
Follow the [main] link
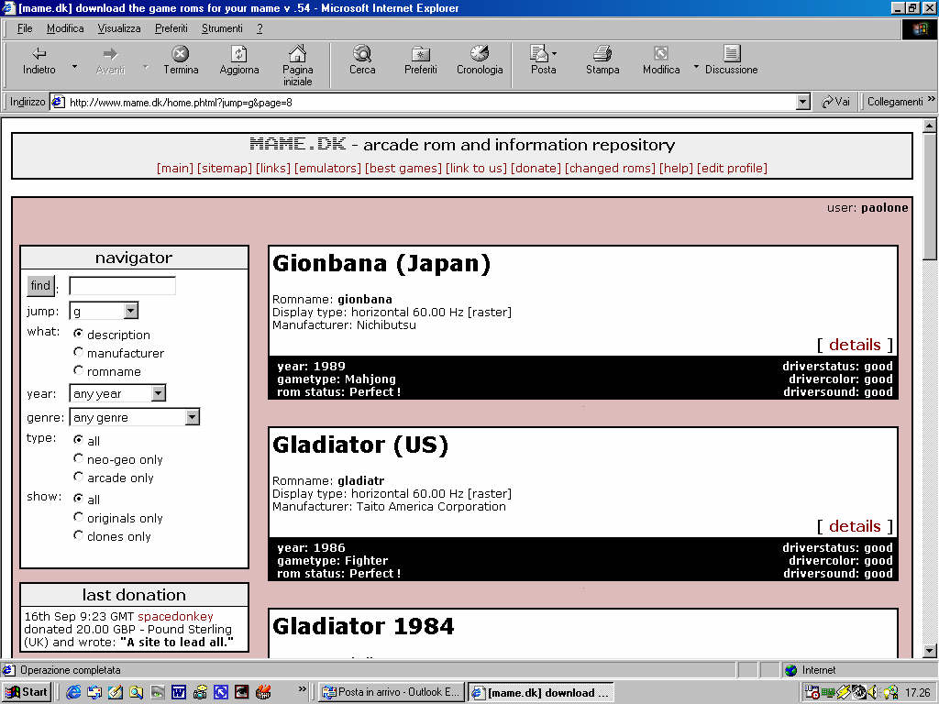[x=175, y=169]
